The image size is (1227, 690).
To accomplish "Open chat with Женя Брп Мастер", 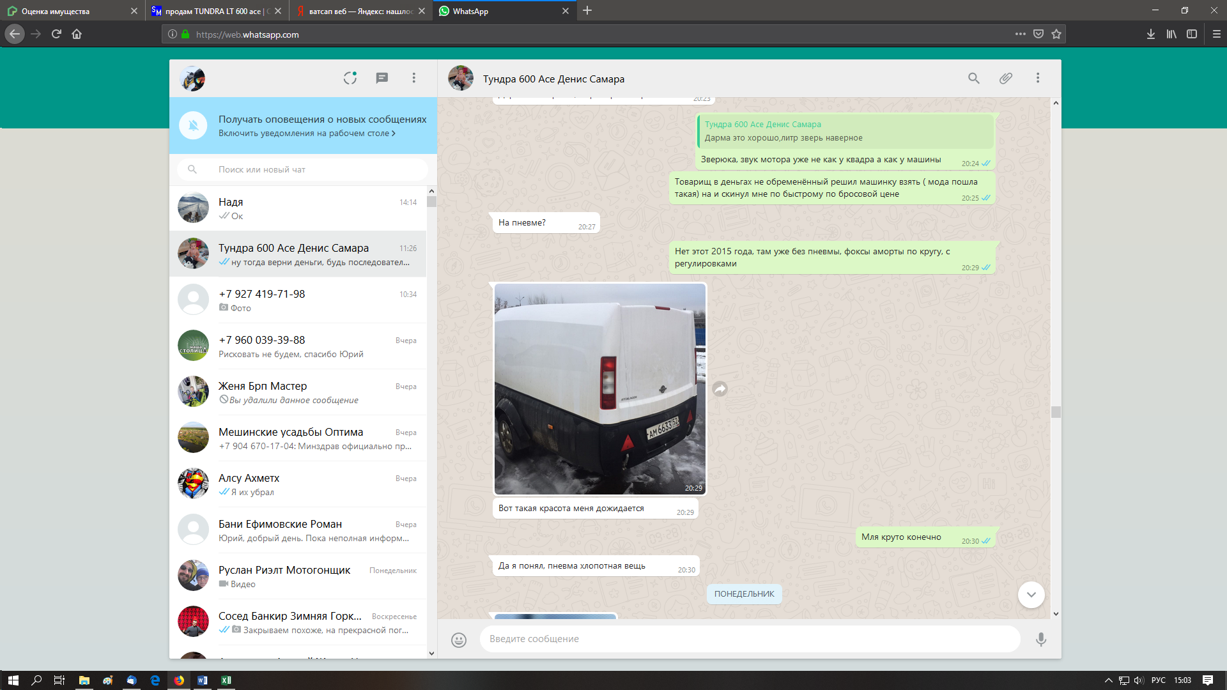I will 298,392.
